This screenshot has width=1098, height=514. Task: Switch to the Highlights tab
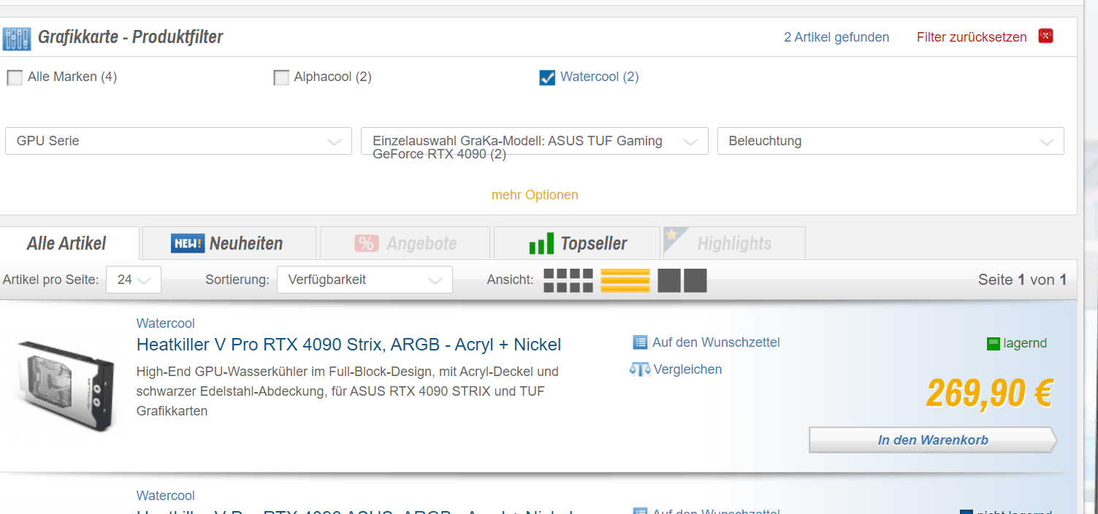click(734, 243)
